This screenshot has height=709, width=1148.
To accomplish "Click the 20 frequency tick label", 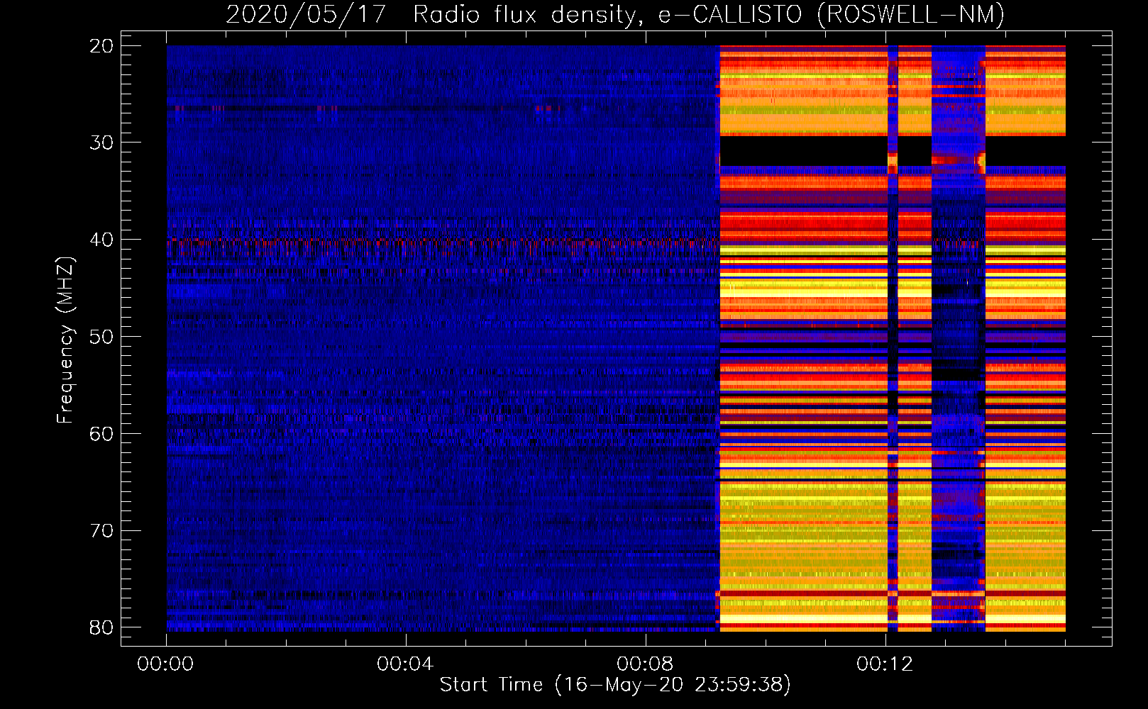I will pos(102,46).
